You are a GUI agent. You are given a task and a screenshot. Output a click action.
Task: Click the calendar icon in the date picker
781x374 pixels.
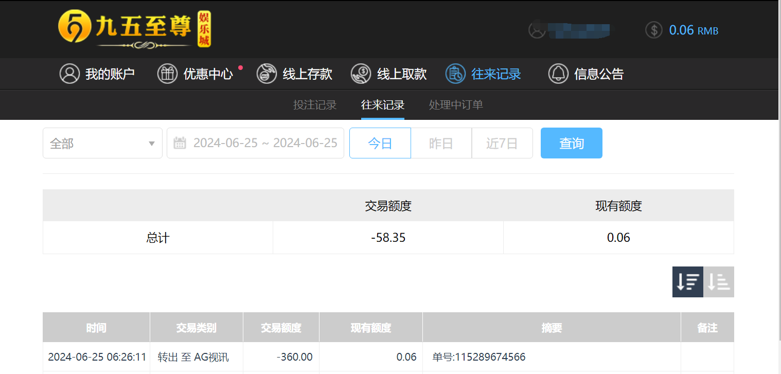click(x=180, y=143)
